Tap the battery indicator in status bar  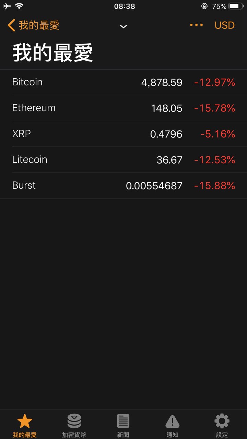tap(236, 6)
